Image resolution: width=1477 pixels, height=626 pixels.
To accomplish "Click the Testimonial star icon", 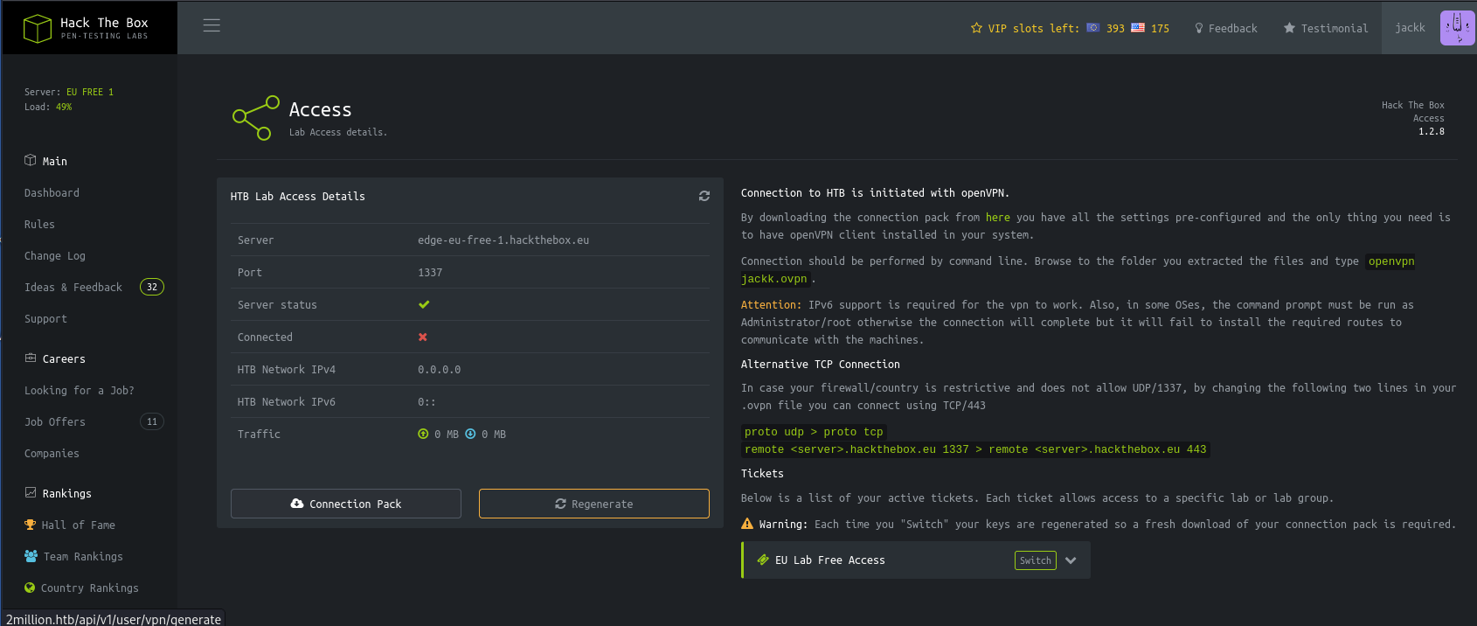I will 1289,28.
